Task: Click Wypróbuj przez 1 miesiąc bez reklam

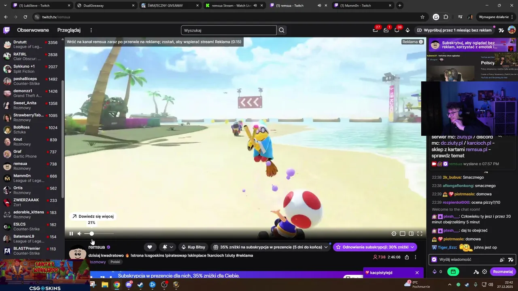Action: pyautogui.click(x=454, y=30)
